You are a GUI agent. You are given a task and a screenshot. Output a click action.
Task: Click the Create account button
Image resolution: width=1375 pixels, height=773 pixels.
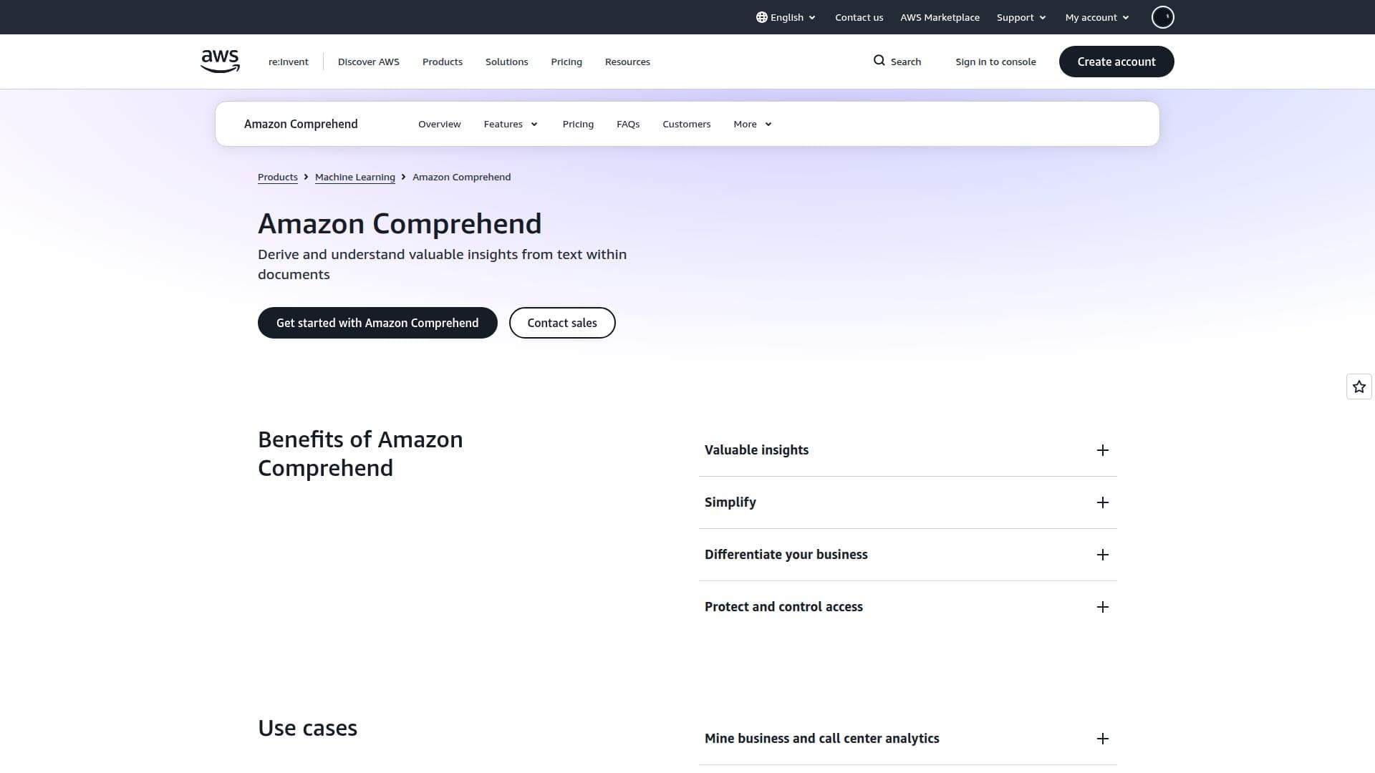(1116, 62)
